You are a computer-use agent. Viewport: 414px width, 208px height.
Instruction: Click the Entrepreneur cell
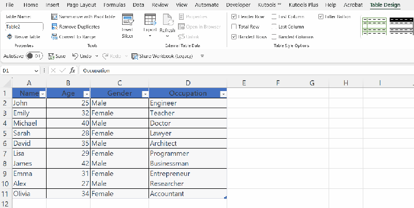(188, 173)
